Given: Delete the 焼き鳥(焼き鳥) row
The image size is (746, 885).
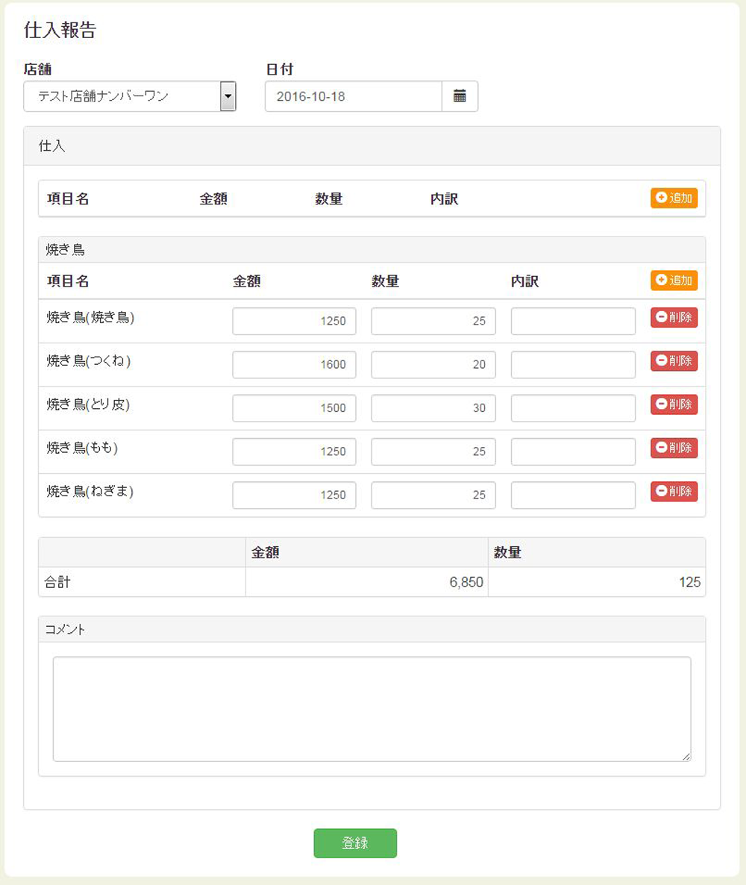Looking at the screenshot, I should point(674,317).
